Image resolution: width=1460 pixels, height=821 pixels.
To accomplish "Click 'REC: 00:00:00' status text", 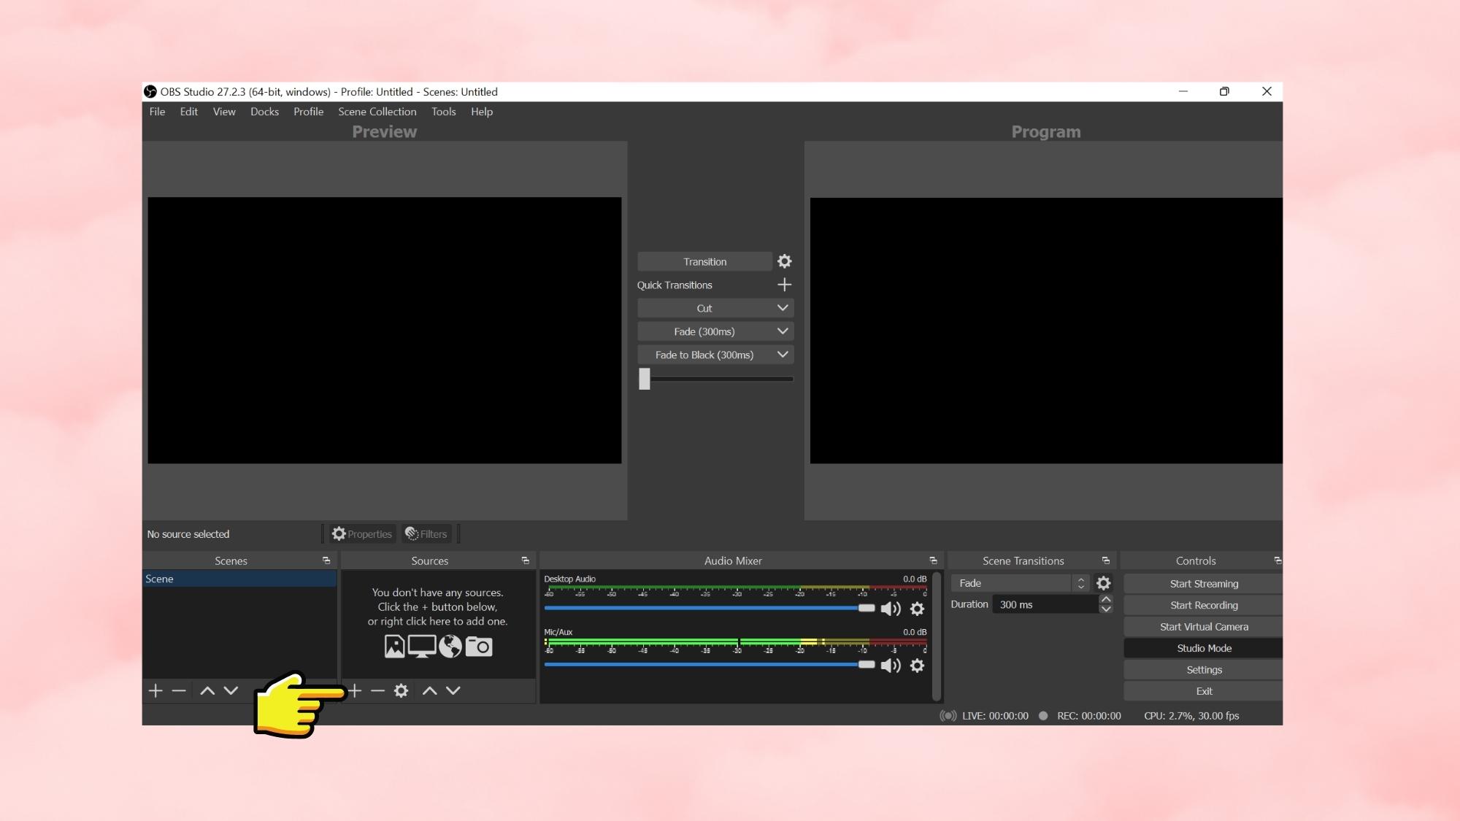I will tap(1088, 716).
